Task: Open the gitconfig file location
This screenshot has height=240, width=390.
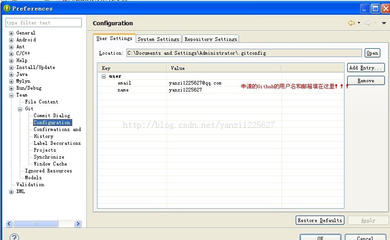Action: pyautogui.click(x=373, y=53)
